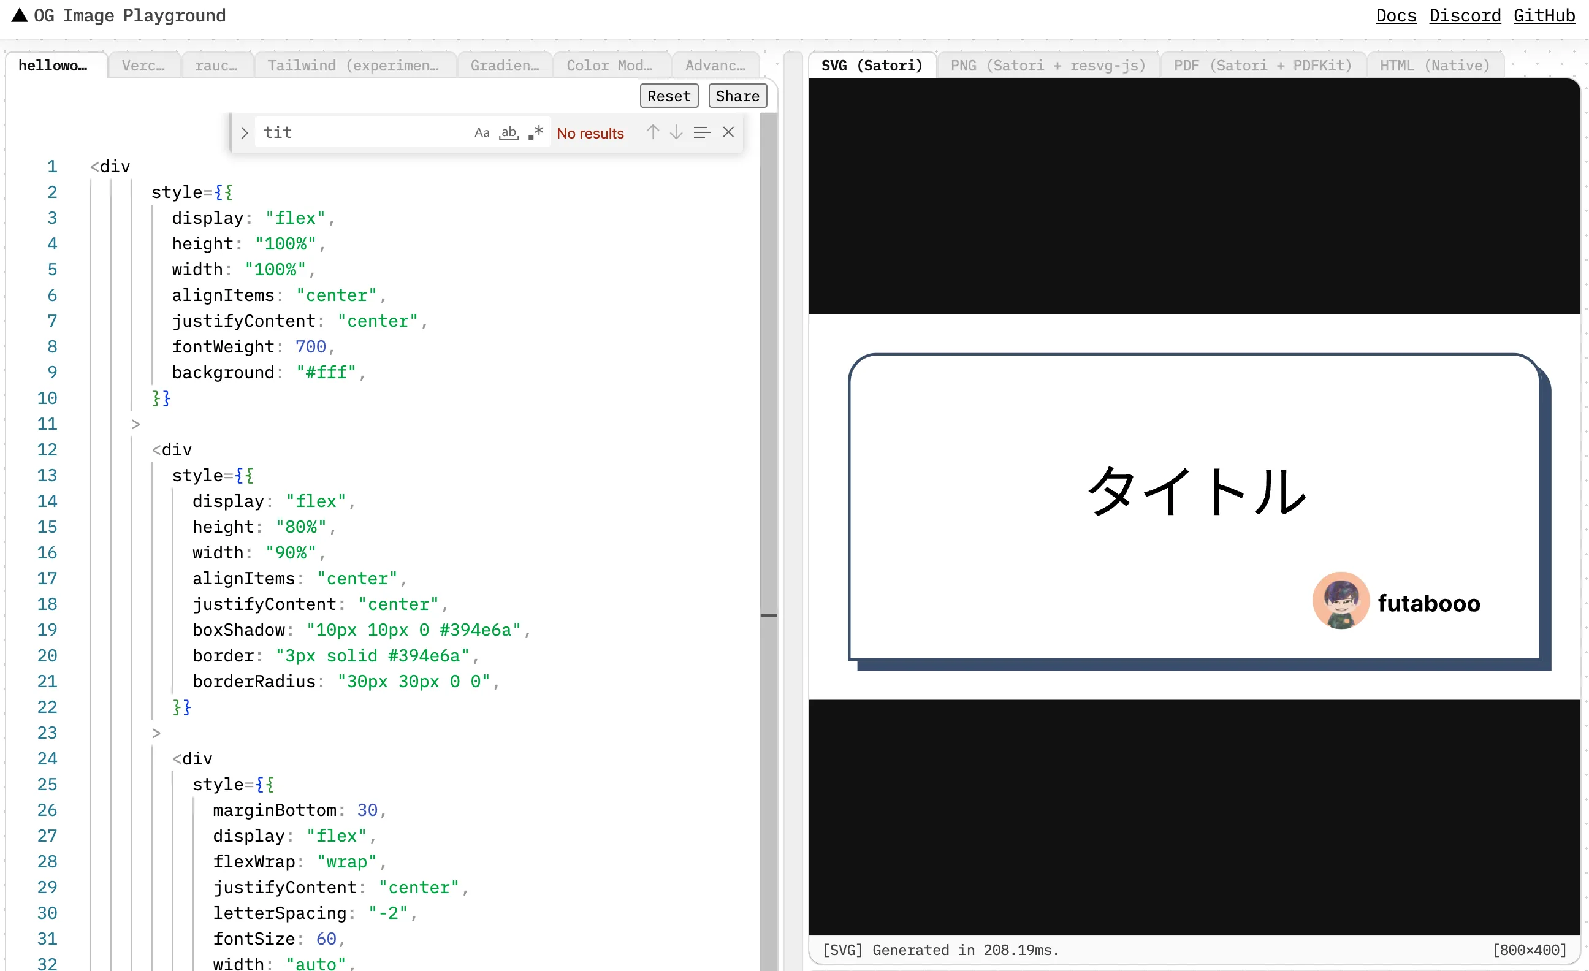Viewport: 1589px width, 971px height.
Task: Toggle Match Whole Word option
Action: pyautogui.click(x=509, y=133)
